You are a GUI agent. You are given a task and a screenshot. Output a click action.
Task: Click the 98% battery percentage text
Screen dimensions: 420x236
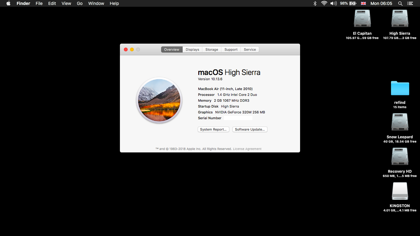(x=344, y=3)
